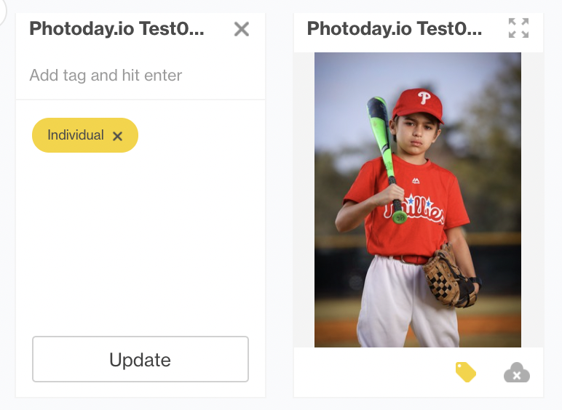Delete the Individual tag chip
Screen dimensions: 562x410
[x=118, y=136]
